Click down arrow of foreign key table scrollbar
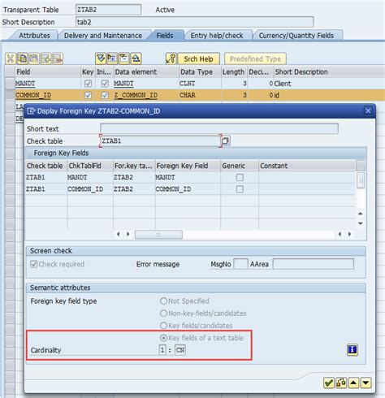This screenshot has height=398, width=385. (361, 223)
